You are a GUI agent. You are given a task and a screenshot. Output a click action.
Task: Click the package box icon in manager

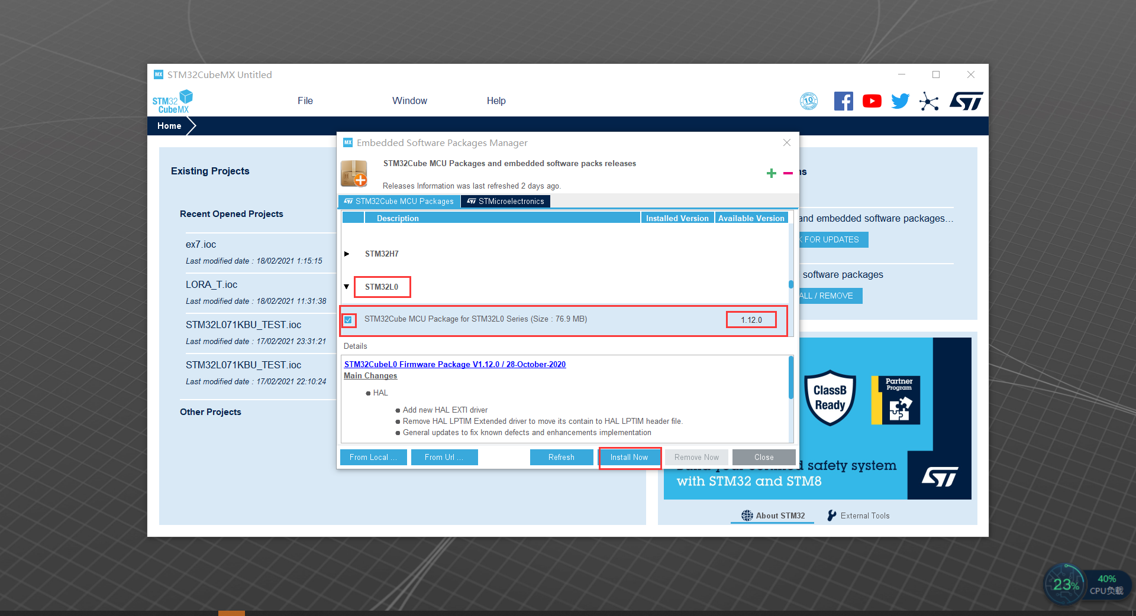point(354,174)
